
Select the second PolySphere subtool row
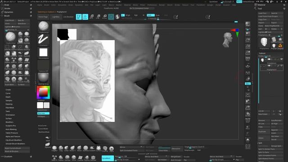(272, 67)
